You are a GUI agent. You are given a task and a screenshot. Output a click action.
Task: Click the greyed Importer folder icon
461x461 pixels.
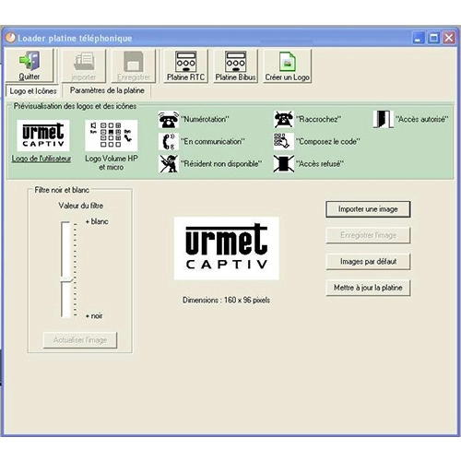[x=84, y=61]
